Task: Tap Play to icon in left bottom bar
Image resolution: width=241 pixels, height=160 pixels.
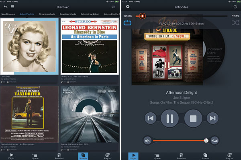Action: [x=107, y=156]
